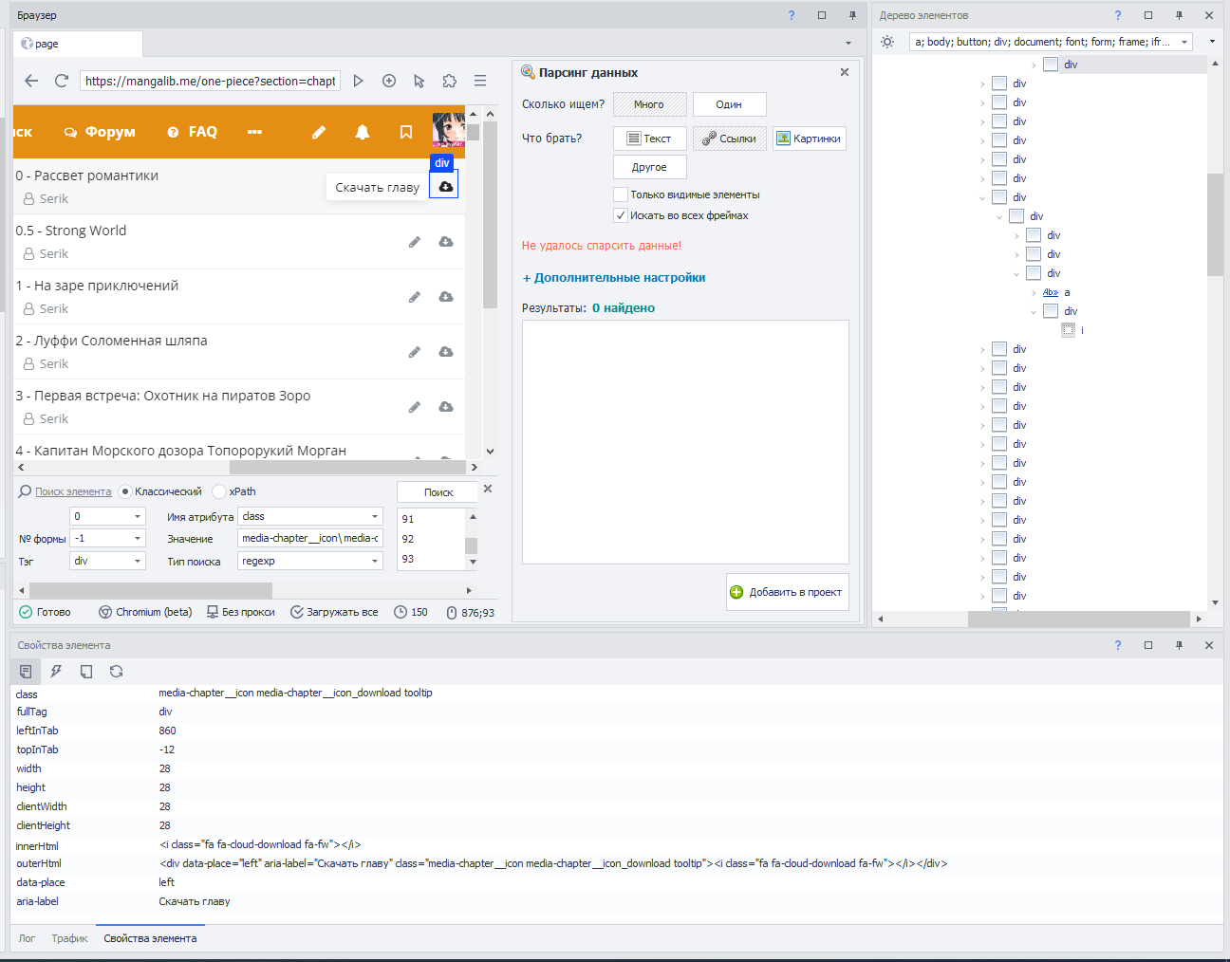This screenshot has height=962, width=1230.
Task: Click pencil edit icon for chapter 1
Action: [x=414, y=297]
